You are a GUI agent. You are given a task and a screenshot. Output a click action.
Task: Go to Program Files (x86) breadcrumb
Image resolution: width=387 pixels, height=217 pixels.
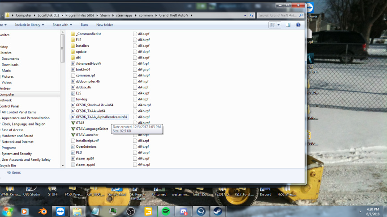79,15
